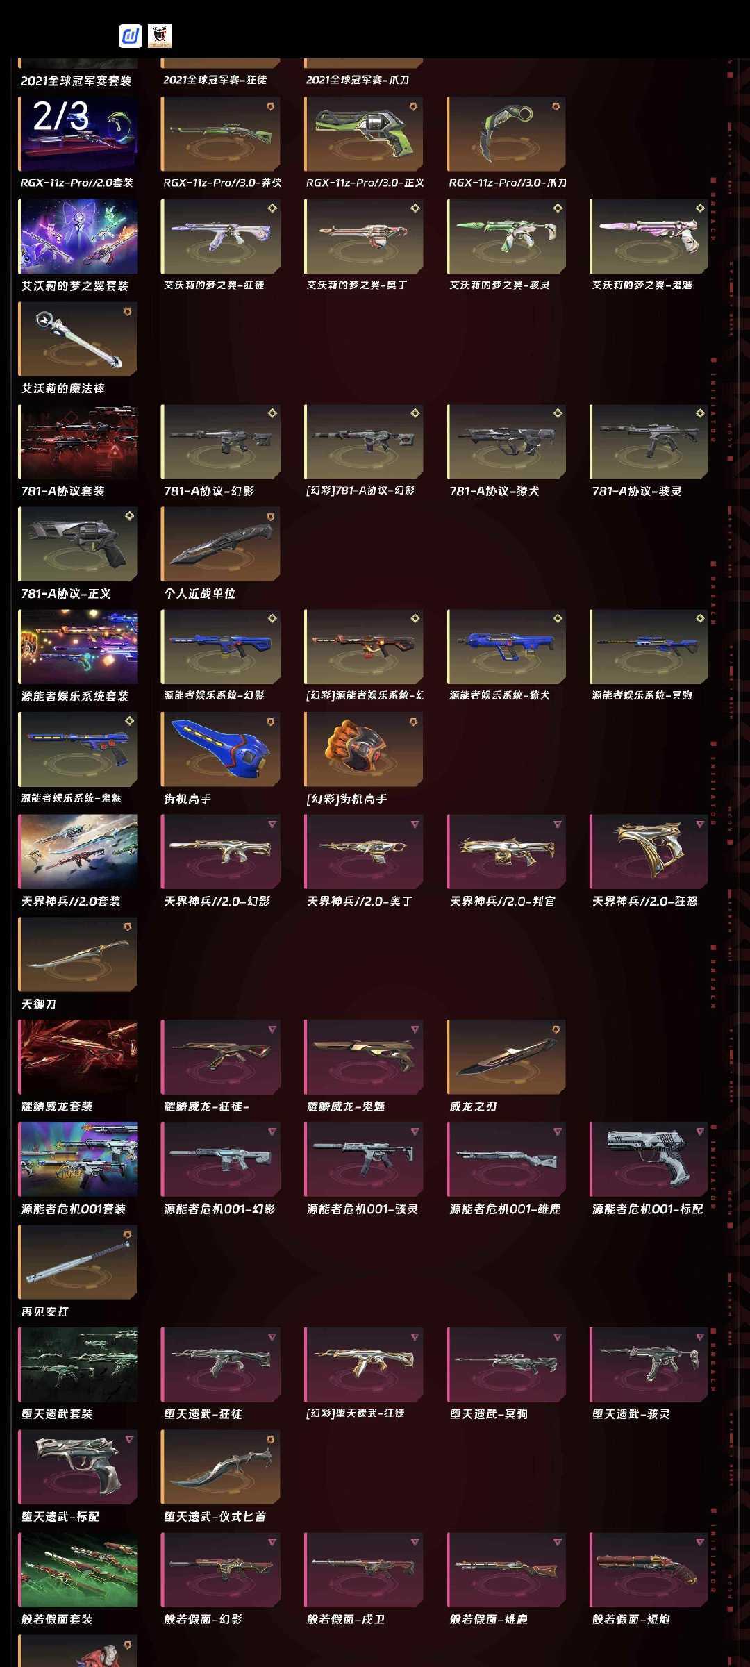The height and width of the screenshot is (1667, 750).
Task: Open 艾沃莉的梦之翼套装 bundle thumbnail
Action: click(78, 236)
